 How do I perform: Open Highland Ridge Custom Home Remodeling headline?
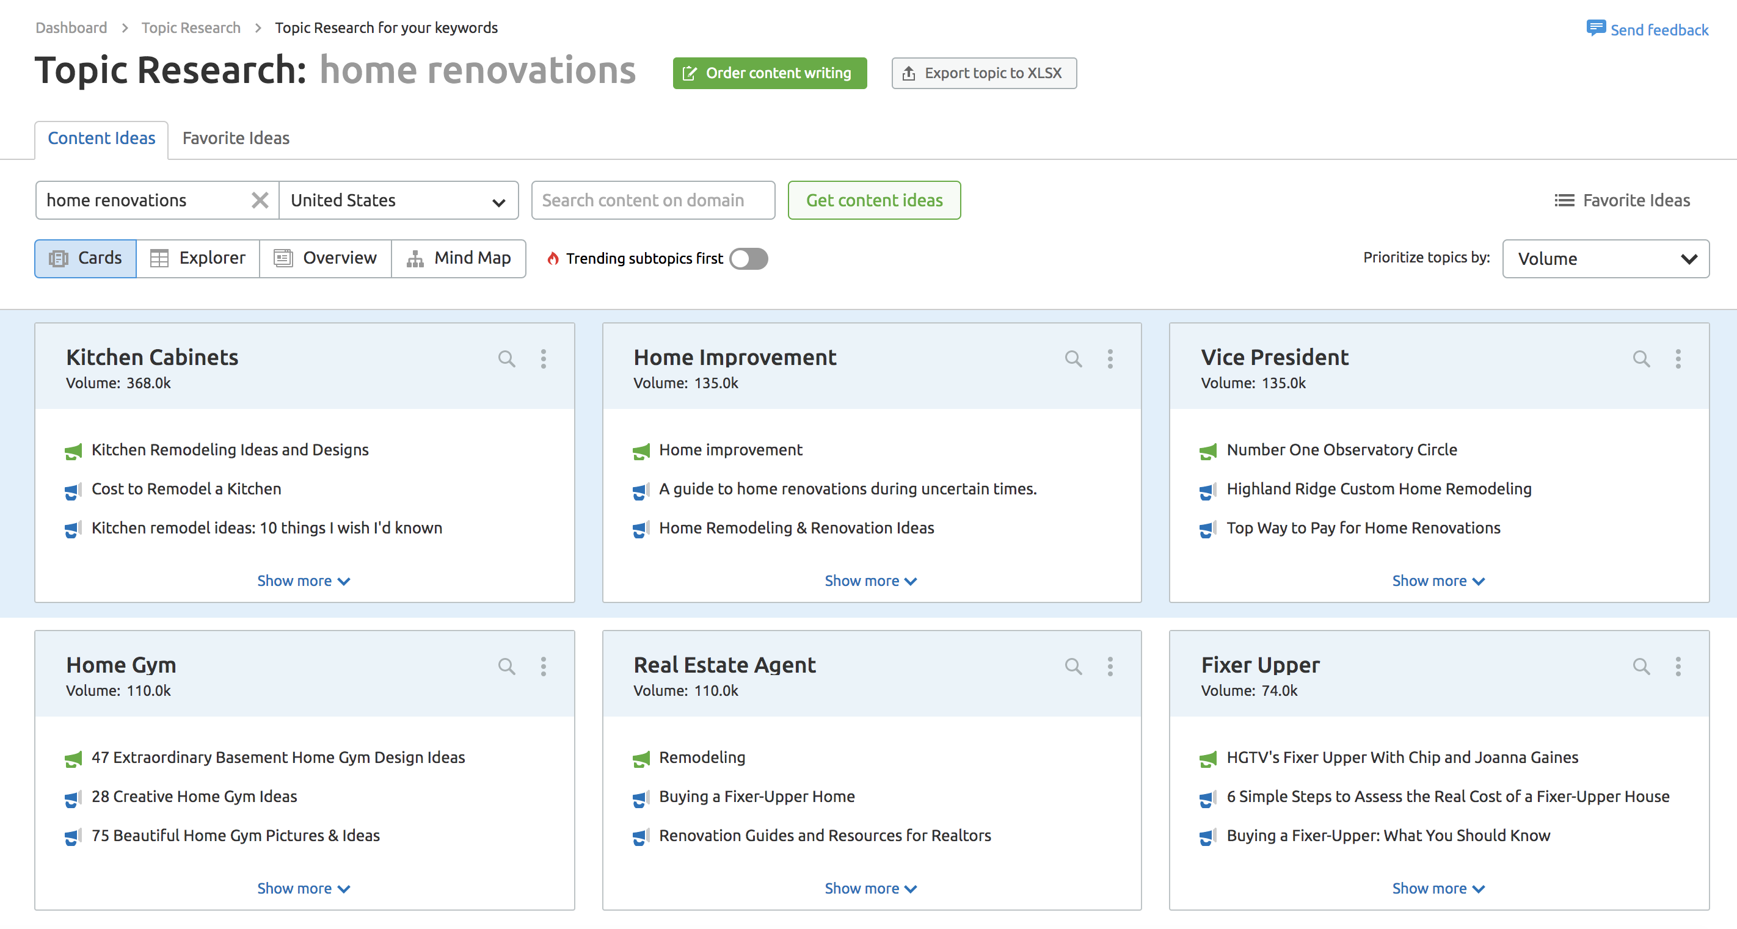[1379, 489]
